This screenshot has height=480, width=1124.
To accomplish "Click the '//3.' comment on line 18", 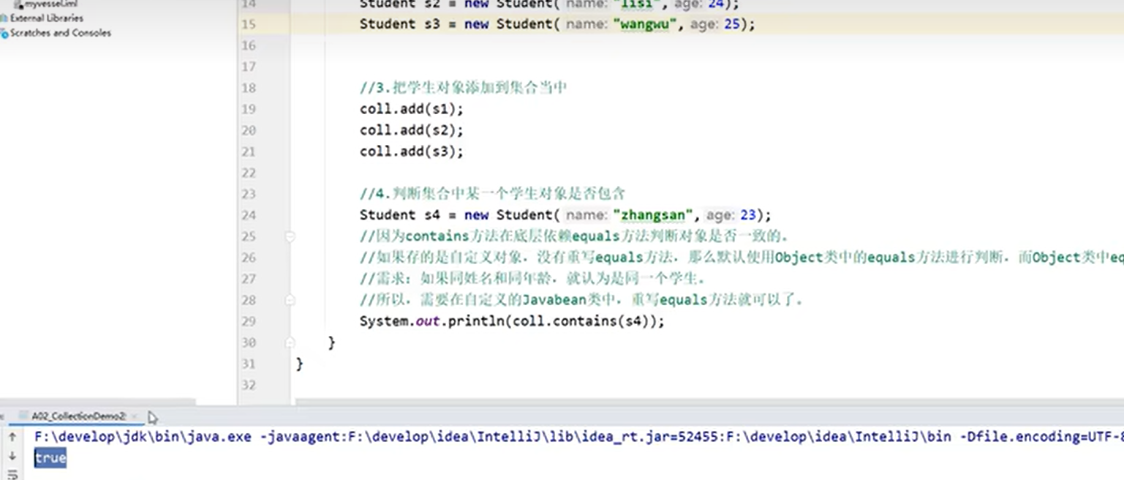I will pyautogui.click(x=464, y=88).
